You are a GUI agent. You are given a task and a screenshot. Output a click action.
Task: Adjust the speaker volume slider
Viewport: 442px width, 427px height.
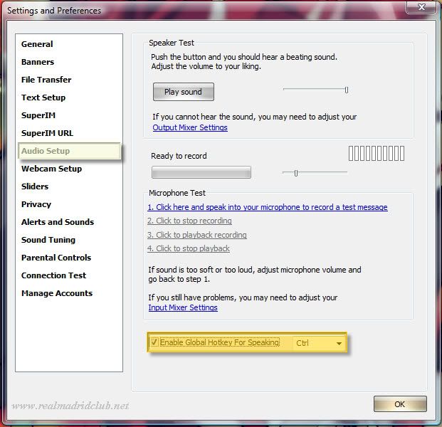pos(316,90)
